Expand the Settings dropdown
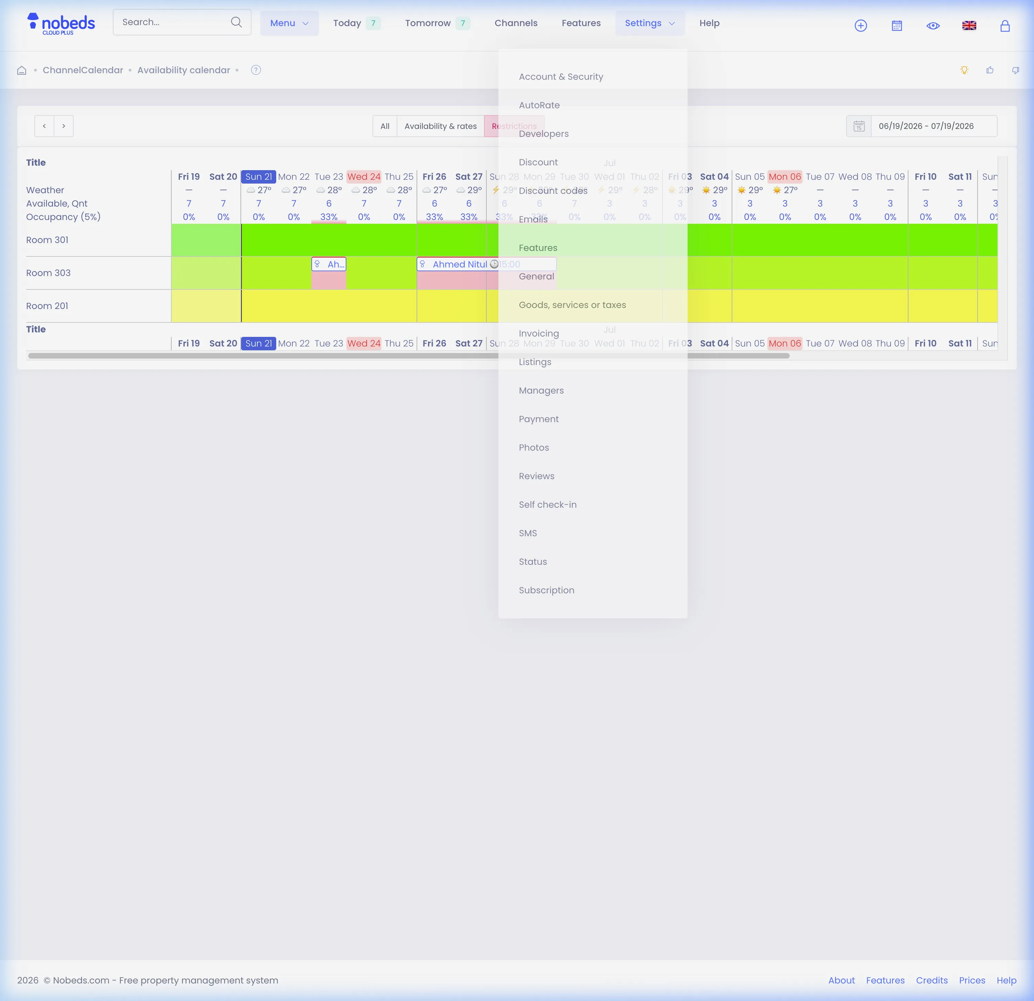This screenshot has width=1034, height=1001. point(650,23)
